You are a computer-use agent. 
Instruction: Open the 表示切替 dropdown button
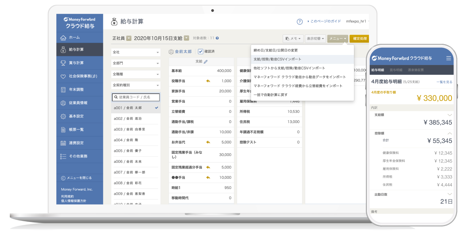315,39
